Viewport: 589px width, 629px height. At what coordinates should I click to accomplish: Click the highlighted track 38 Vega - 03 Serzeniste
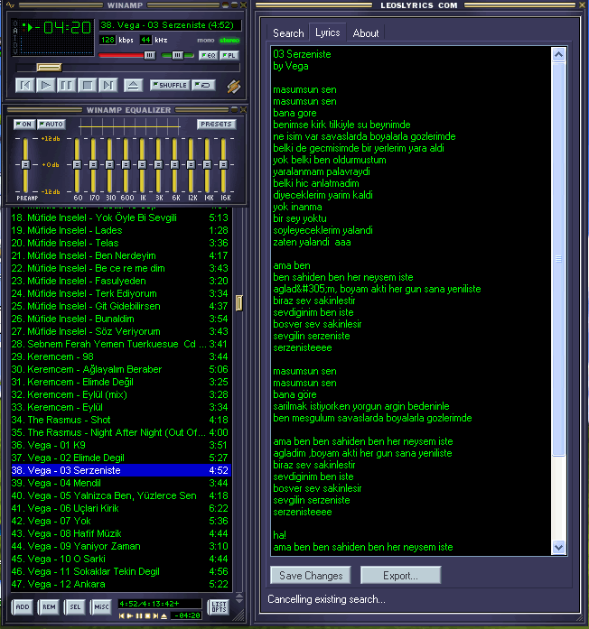(x=121, y=470)
